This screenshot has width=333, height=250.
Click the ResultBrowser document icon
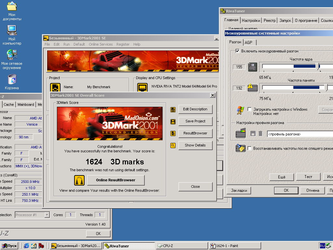point(173,133)
